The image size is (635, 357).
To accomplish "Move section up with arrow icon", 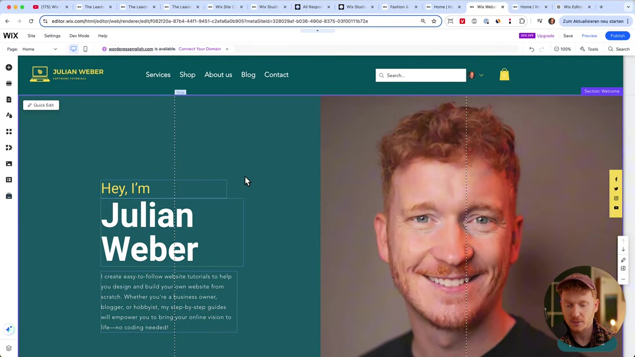I will (623, 241).
